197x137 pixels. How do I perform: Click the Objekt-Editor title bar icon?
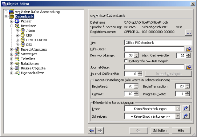point(4,4)
